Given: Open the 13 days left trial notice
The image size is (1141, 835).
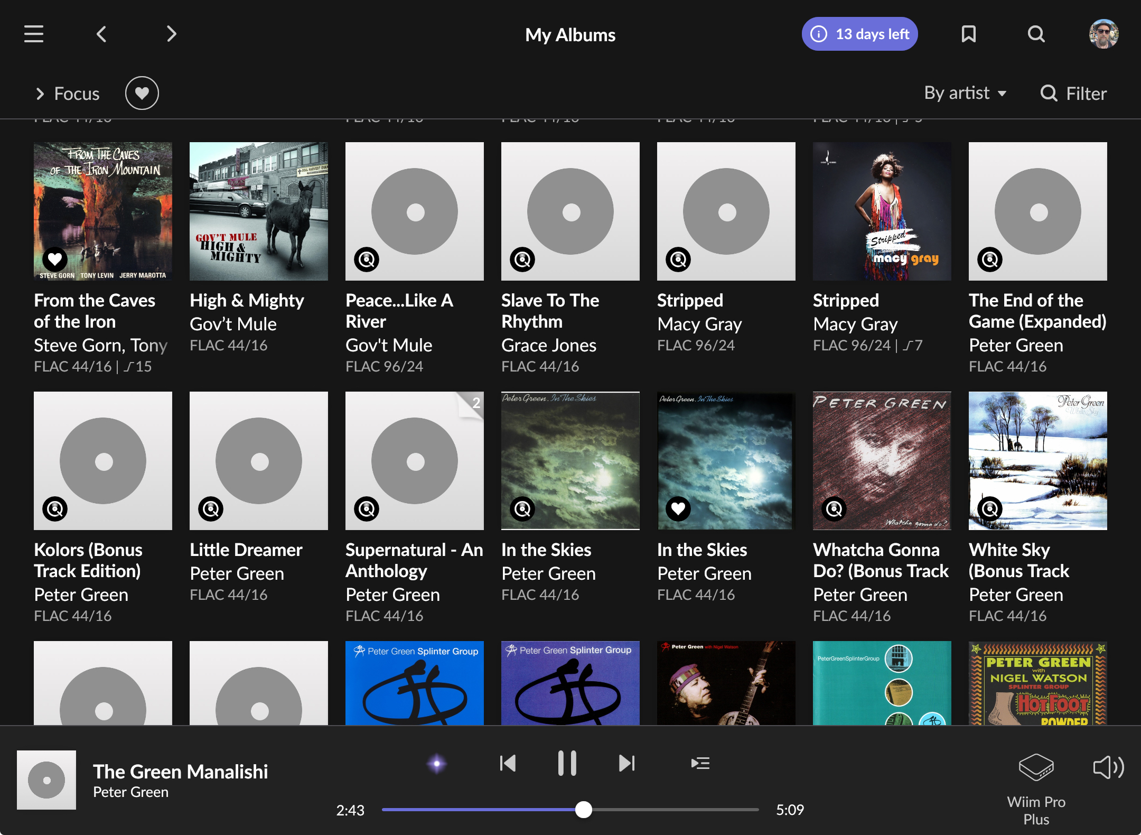Looking at the screenshot, I should [x=859, y=34].
